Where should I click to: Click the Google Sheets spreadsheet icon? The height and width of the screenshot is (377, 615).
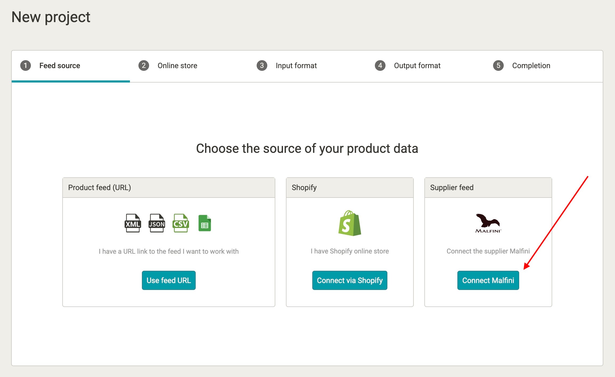pos(205,223)
